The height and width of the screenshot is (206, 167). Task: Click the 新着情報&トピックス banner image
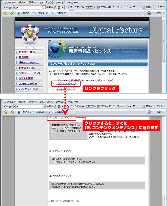click(x=98, y=50)
